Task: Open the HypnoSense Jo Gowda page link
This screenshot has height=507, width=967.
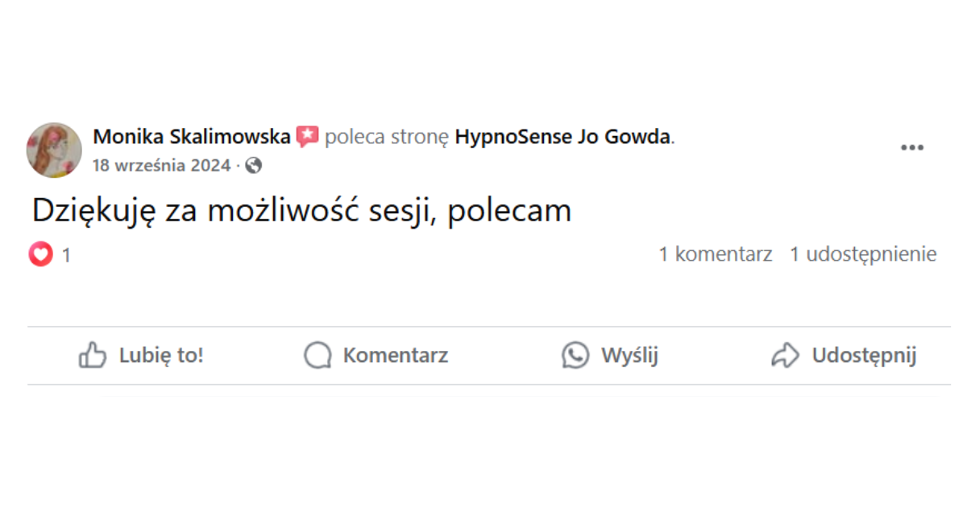Action: [x=562, y=137]
